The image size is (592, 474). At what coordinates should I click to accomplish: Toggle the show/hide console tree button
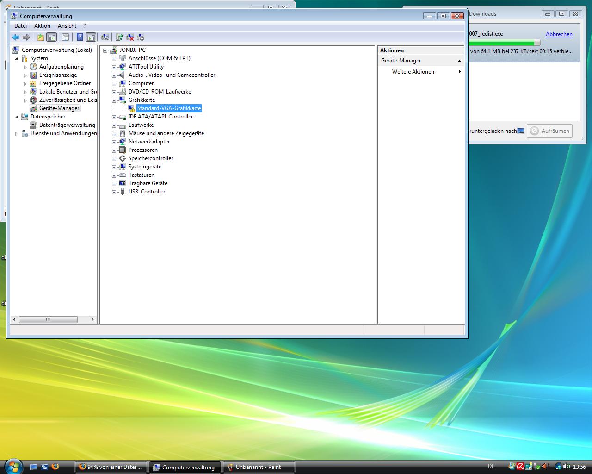52,37
